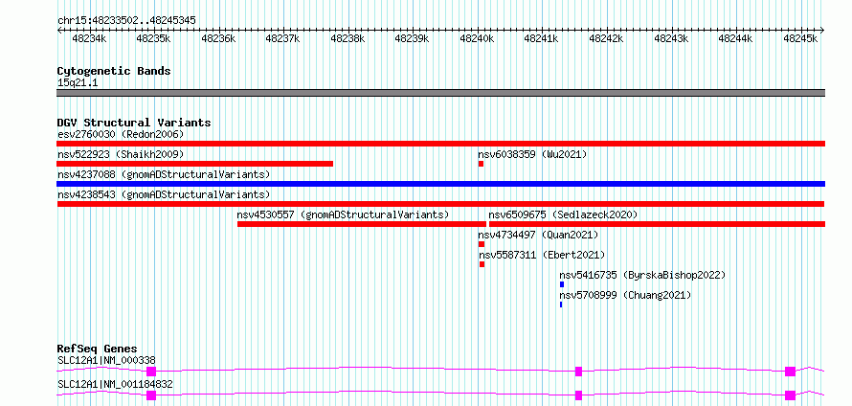Click the first exon box of NM_000338
This screenshot has width=852, height=406.
tap(151, 372)
